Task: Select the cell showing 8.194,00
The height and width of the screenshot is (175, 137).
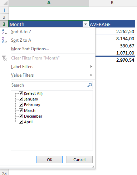Action: tap(115, 38)
